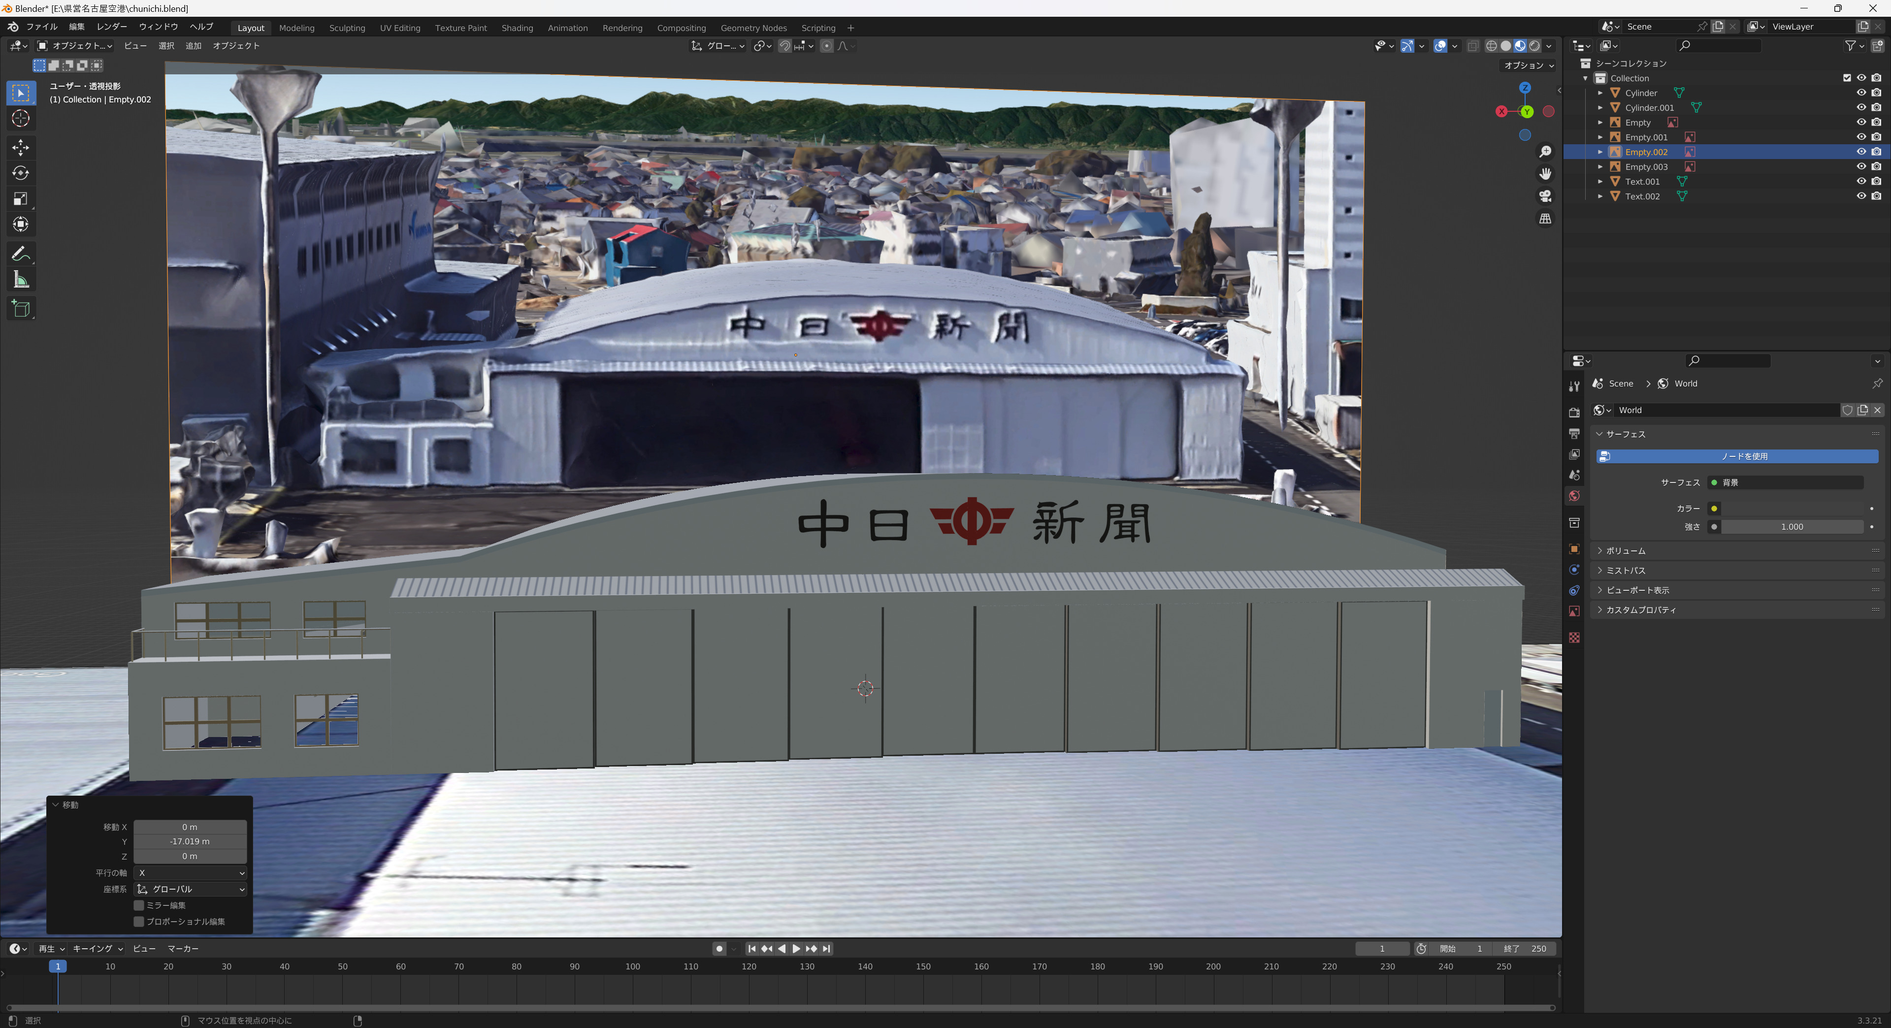The image size is (1891, 1028).
Task: Toggle snapping with the magnet icon
Action: click(785, 45)
